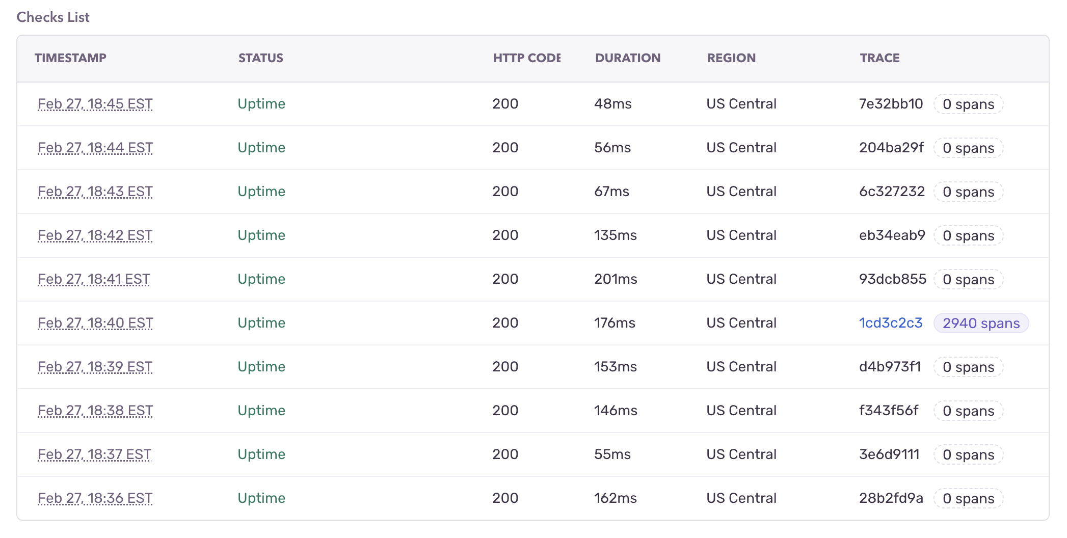Image resolution: width=1067 pixels, height=538 pixels.
Task: Click trace ID 93dcb855
Action: pyautogui.click(x=893, y=279)
